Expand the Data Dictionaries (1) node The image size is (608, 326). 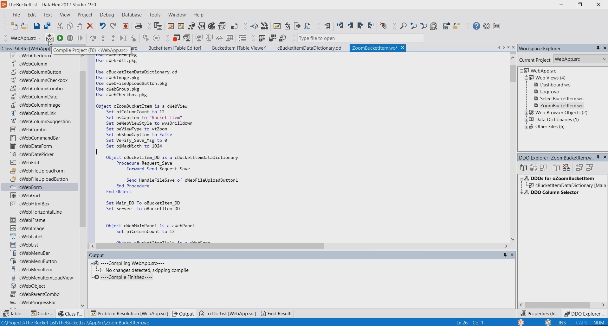(527, 120)
